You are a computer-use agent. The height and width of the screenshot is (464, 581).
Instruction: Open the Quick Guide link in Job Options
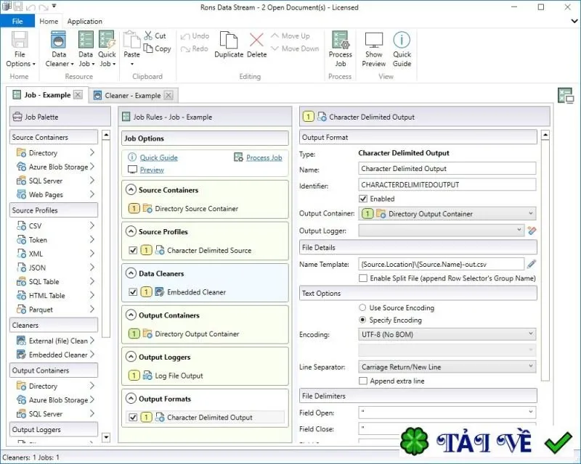158,157
